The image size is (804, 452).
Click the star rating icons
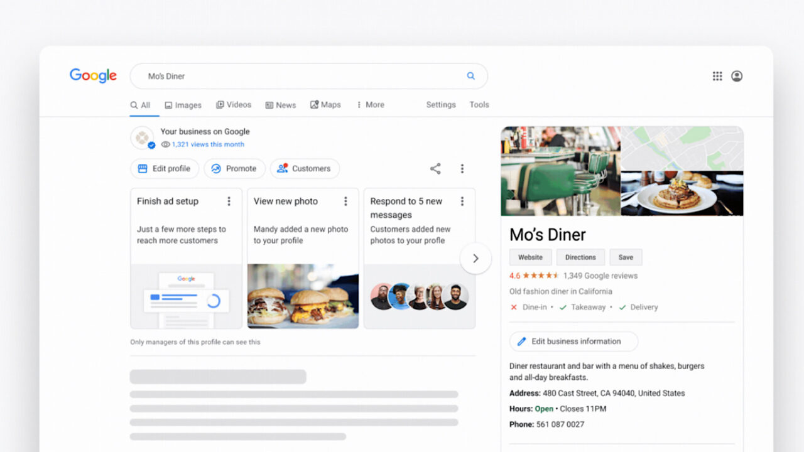click(x=541, y=276)
